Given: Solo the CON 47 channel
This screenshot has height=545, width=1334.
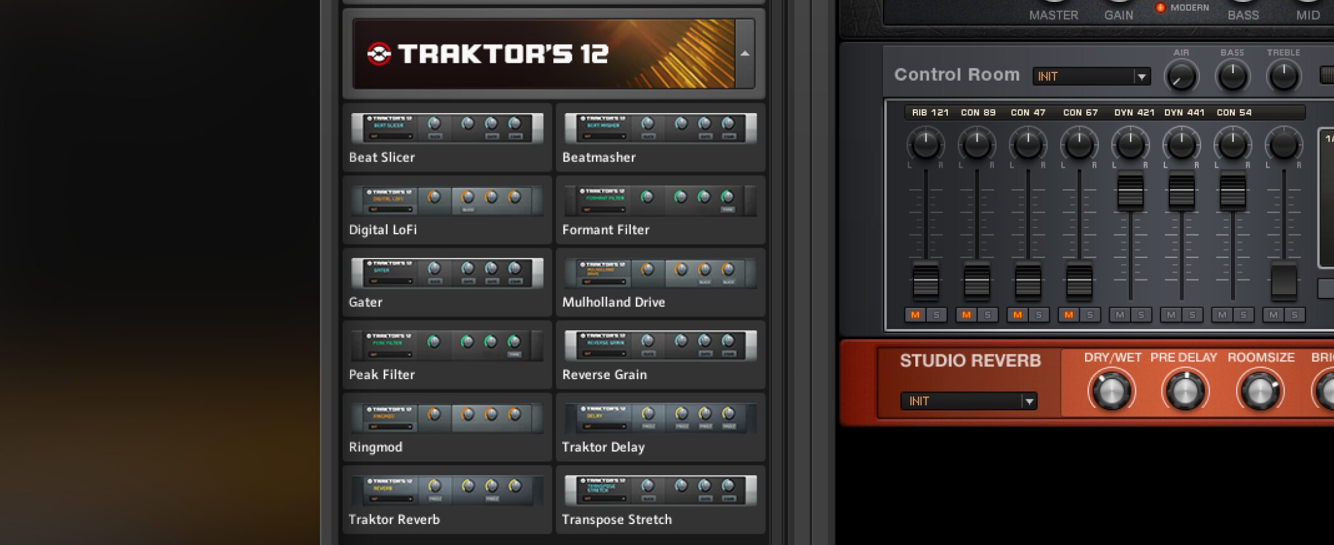Looking at the screenshot, I should click(1039, 314).
